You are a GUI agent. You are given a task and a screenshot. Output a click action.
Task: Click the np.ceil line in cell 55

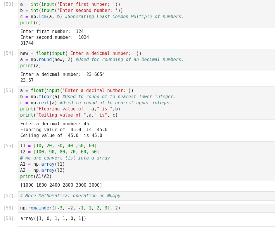[x=96, y=103]
